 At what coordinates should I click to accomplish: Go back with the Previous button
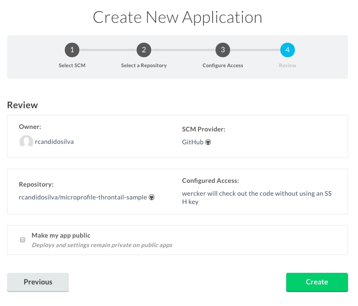click(x=38, y=282)
